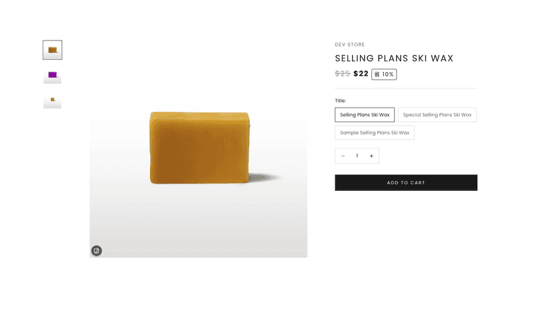Viewport: 552px width, 310px height.
Task: Decrease quantity with the minus icon
Action: point(343,156)
